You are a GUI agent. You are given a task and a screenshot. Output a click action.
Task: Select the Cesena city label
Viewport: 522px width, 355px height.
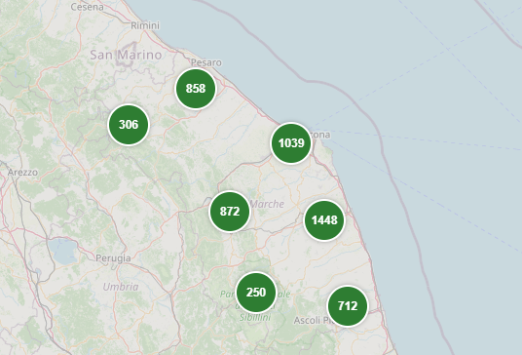(88, 7)
